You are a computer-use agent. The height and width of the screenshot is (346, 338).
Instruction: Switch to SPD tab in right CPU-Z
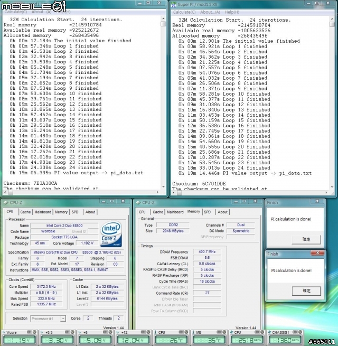click(x=208, y=212)
